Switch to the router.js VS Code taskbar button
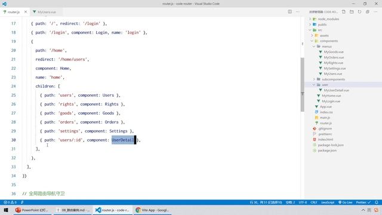This screenshot has width=382, height=215. (112, 210)
